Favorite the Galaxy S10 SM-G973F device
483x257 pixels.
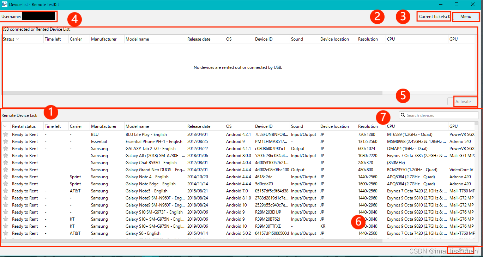[6, 212]
